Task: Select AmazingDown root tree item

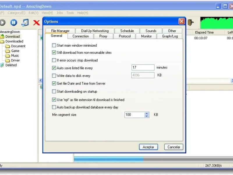Action: pyautogui.click(x=10, y=32)
